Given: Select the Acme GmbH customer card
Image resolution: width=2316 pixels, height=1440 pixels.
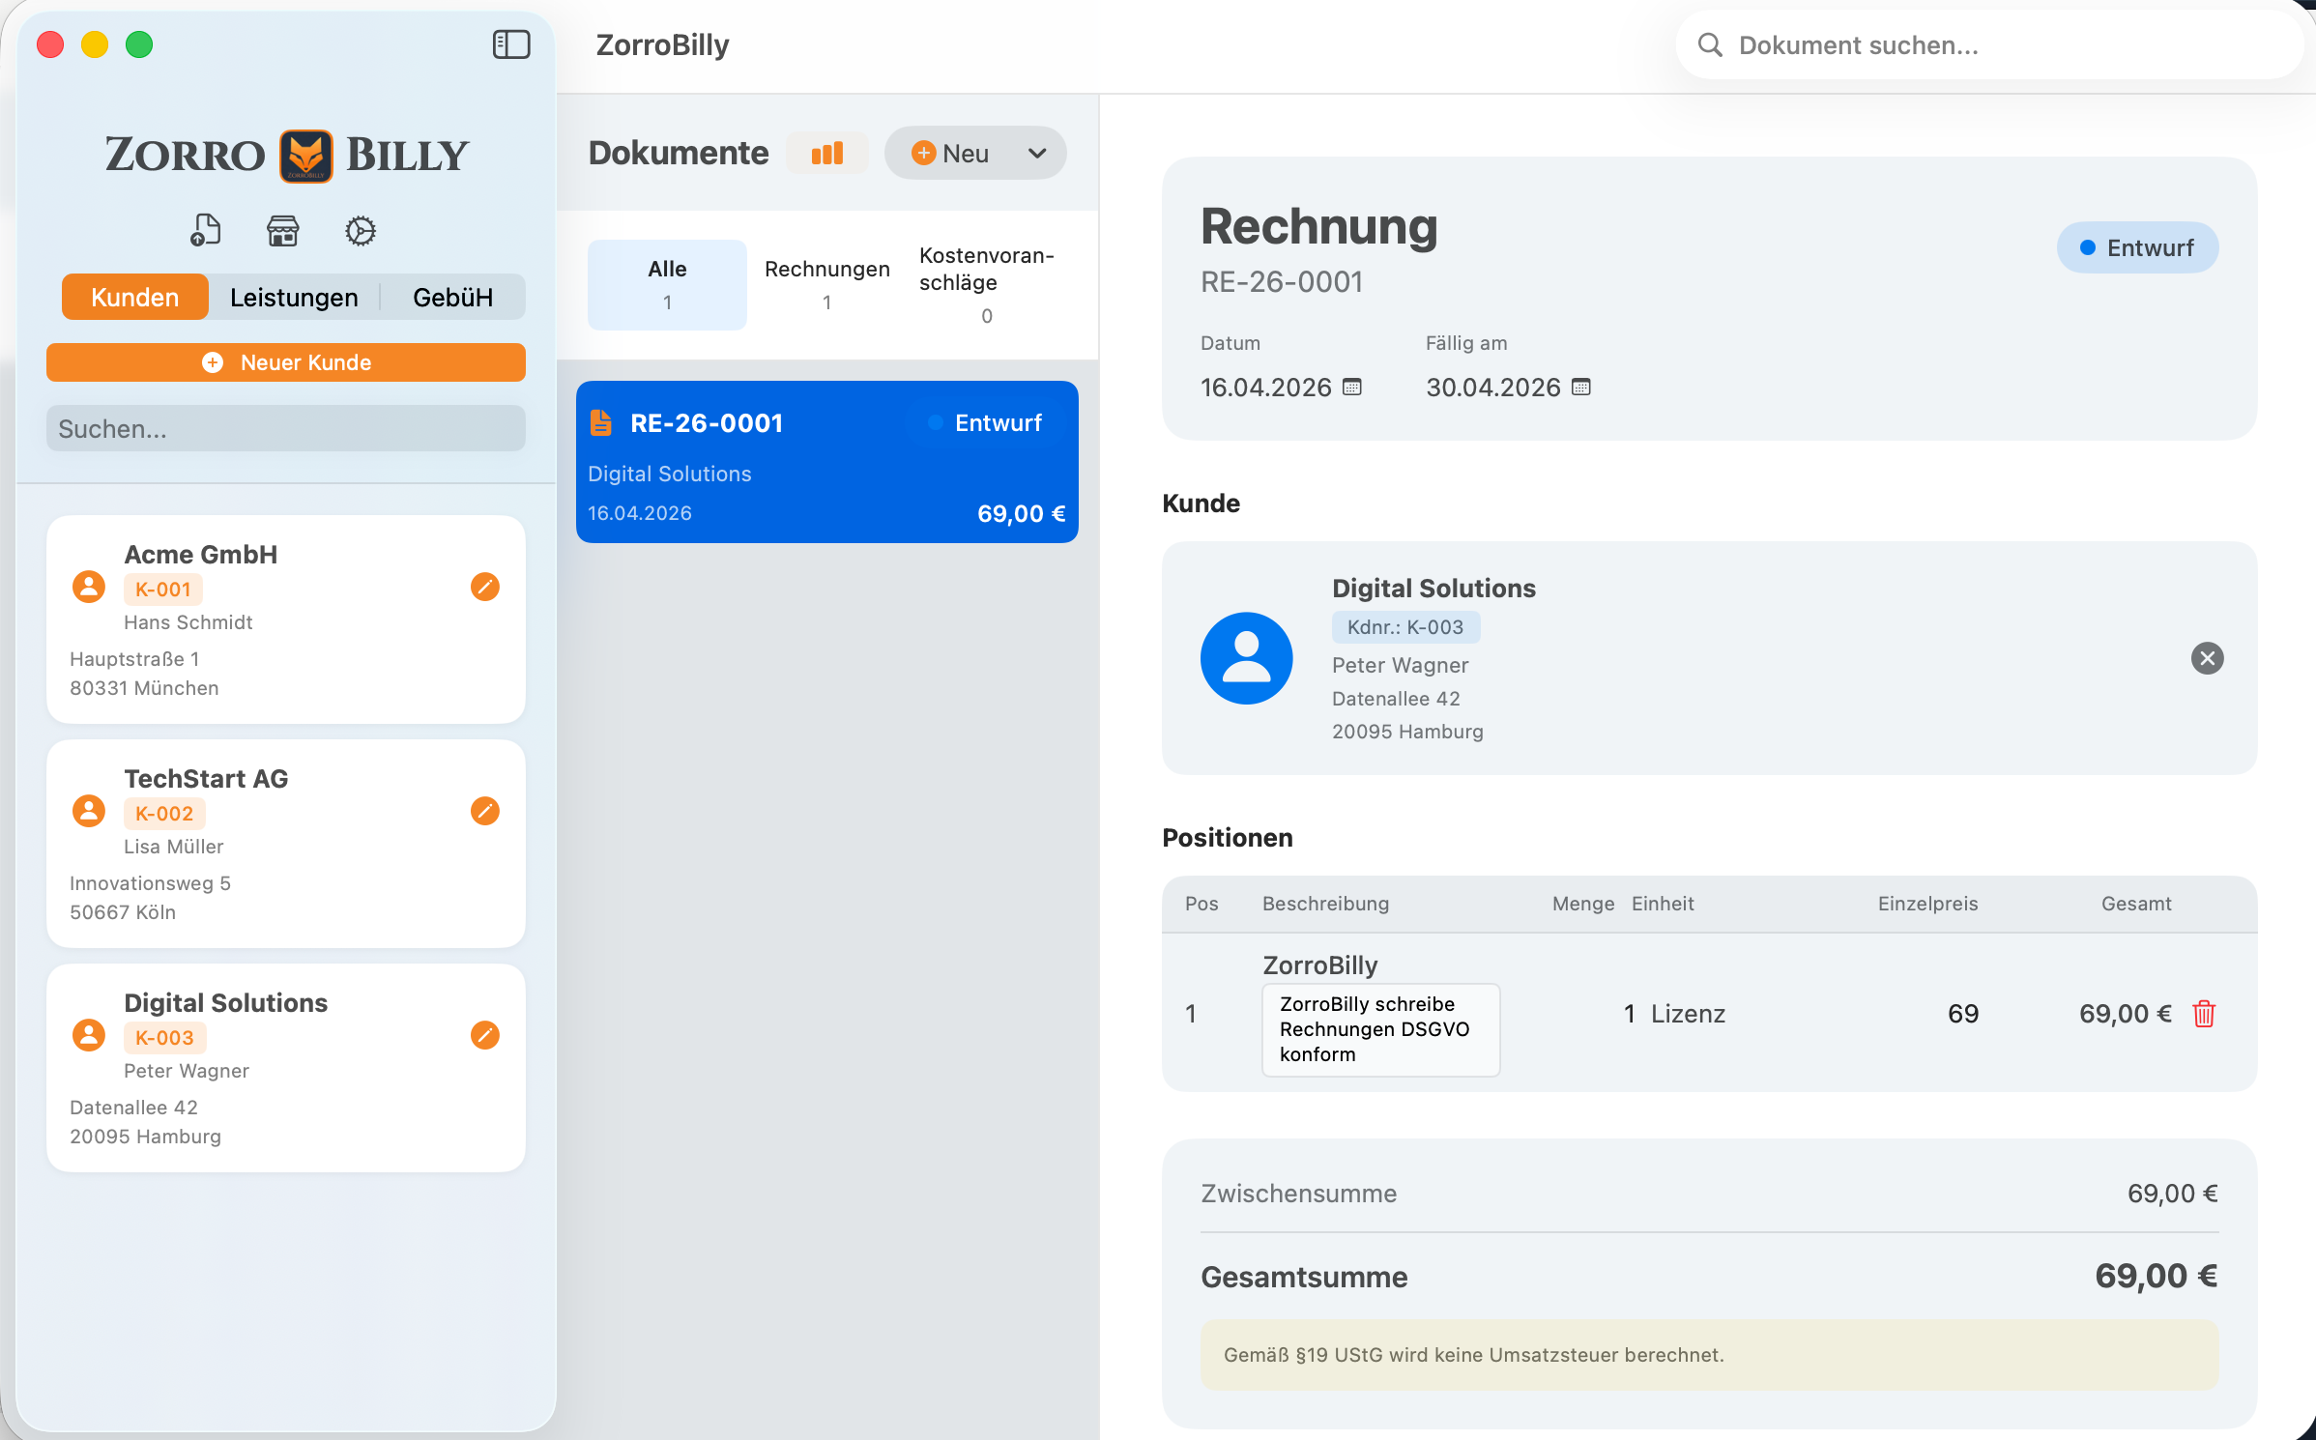Looking at the screenshot, I should (x=286, y=619).
